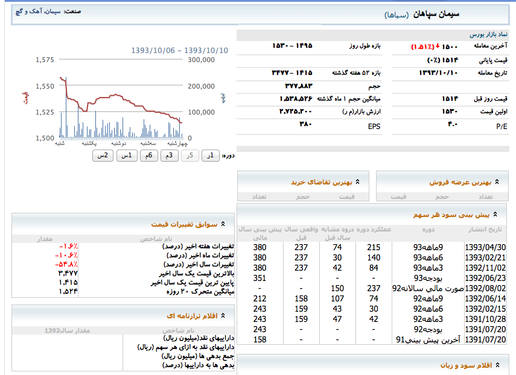Select the 5-day period button

[x=190, y=156]
